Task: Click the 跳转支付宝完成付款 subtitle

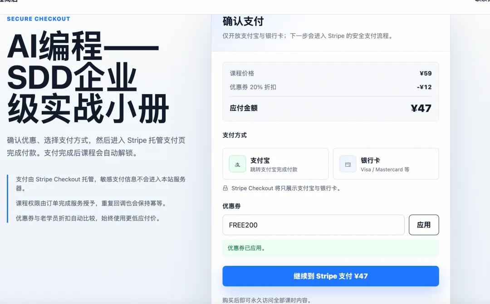Action: tap(274, 169)
